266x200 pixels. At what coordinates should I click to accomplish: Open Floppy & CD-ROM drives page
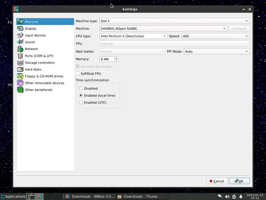click(45, 76)
